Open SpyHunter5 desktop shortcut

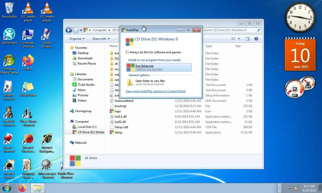click(x=9, y=36)
